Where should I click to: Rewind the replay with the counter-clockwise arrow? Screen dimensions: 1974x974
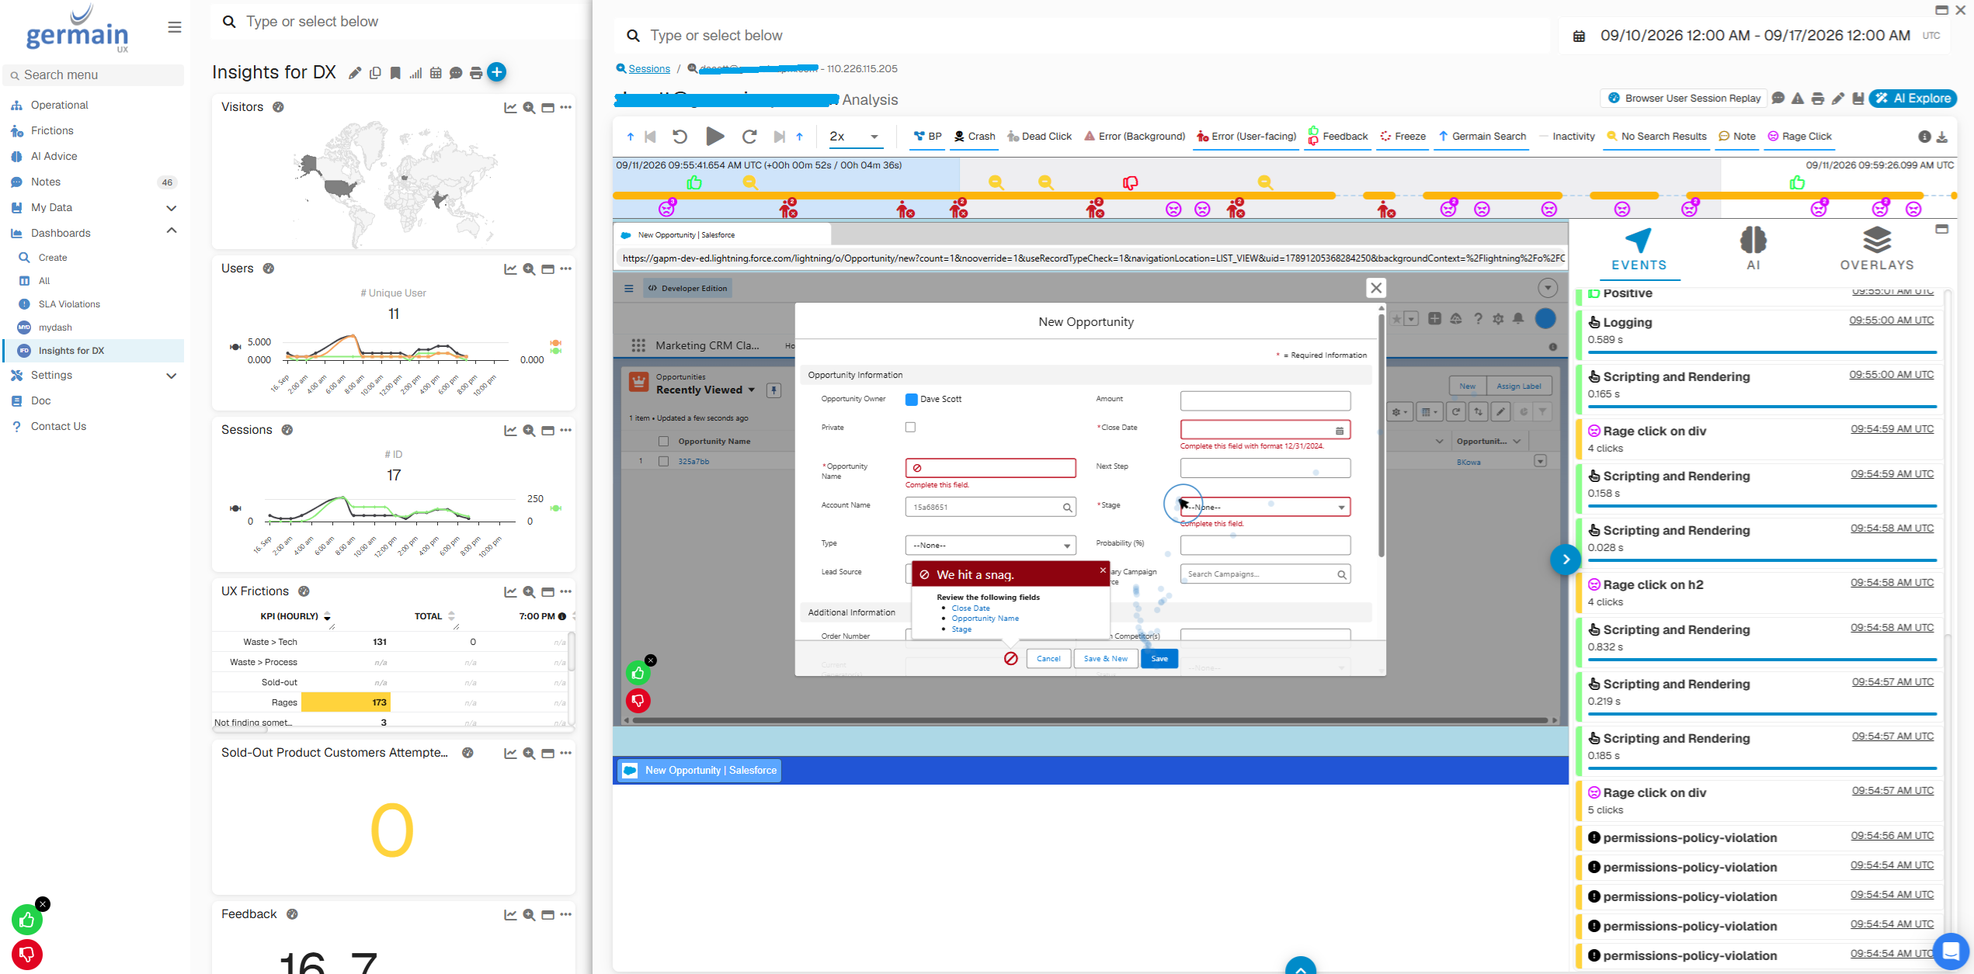(x=679, y=137)
